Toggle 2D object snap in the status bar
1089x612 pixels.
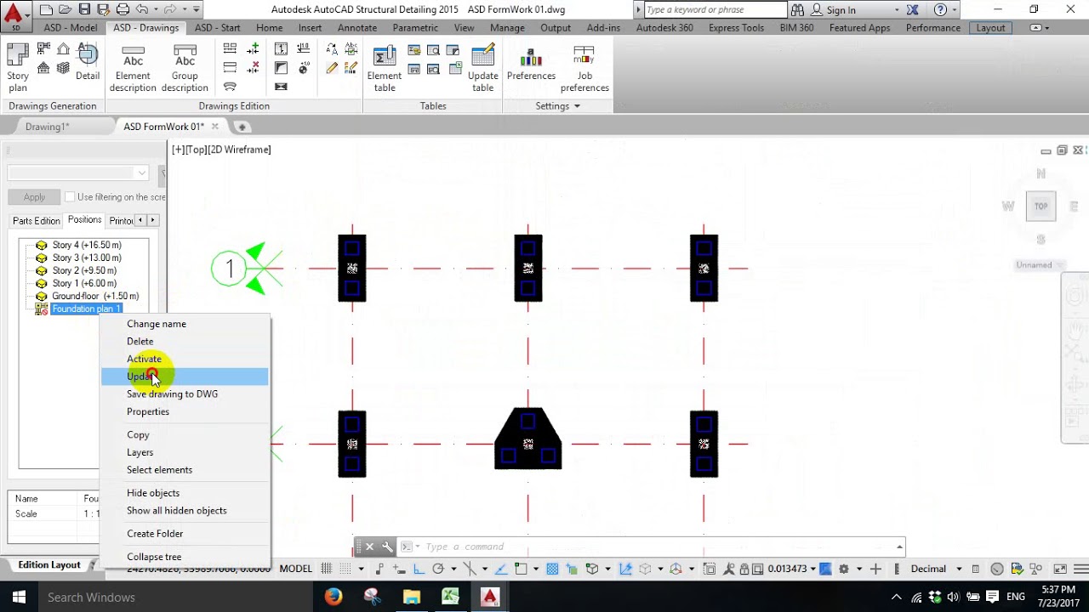tap(521, 569)
